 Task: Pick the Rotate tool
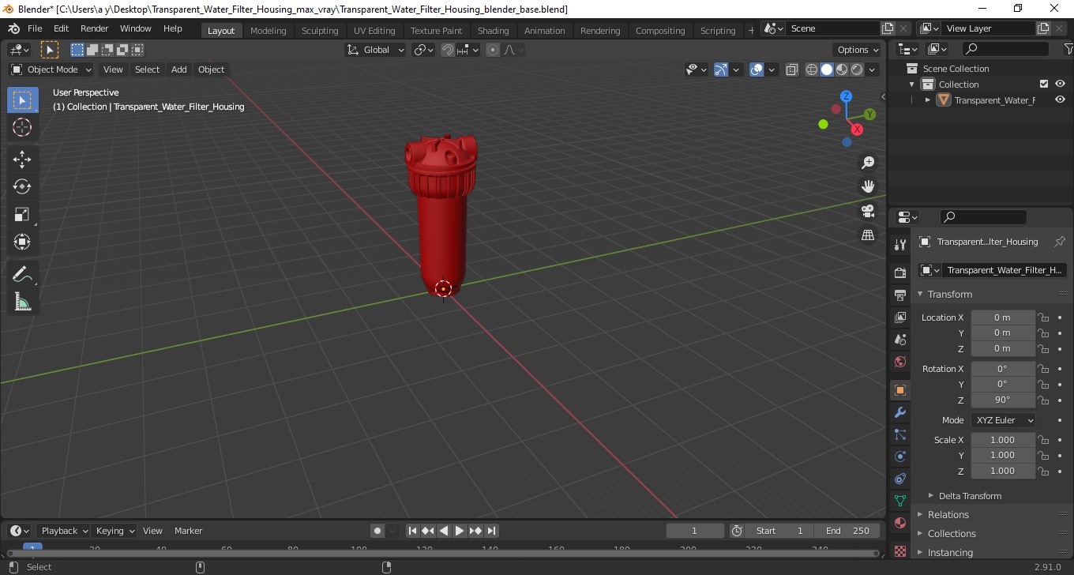pos(22,186)
